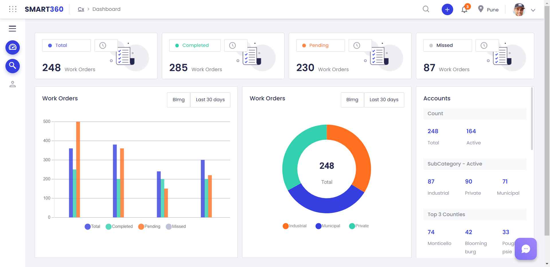
Task: Open notifications via the bell icon
Action: 464,9
